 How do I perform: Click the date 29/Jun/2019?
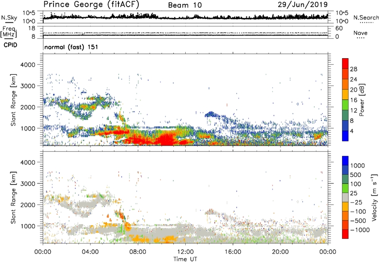(303, 4)
